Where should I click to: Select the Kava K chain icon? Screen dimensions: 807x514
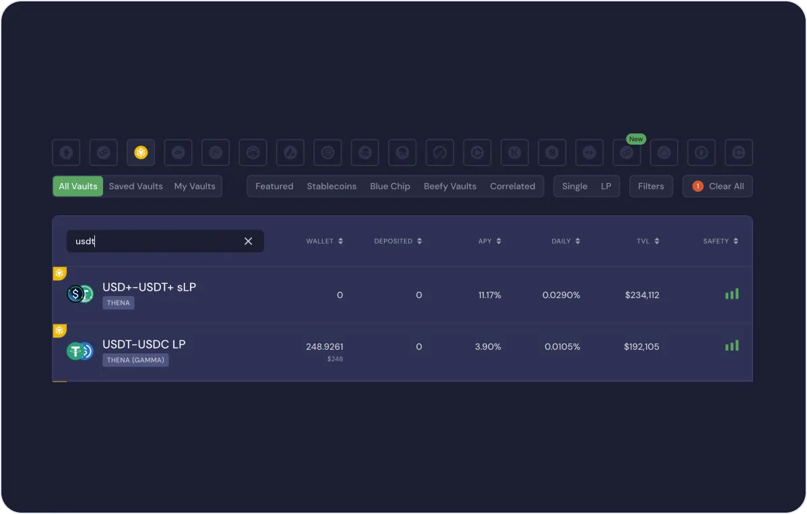pos(515,153)
